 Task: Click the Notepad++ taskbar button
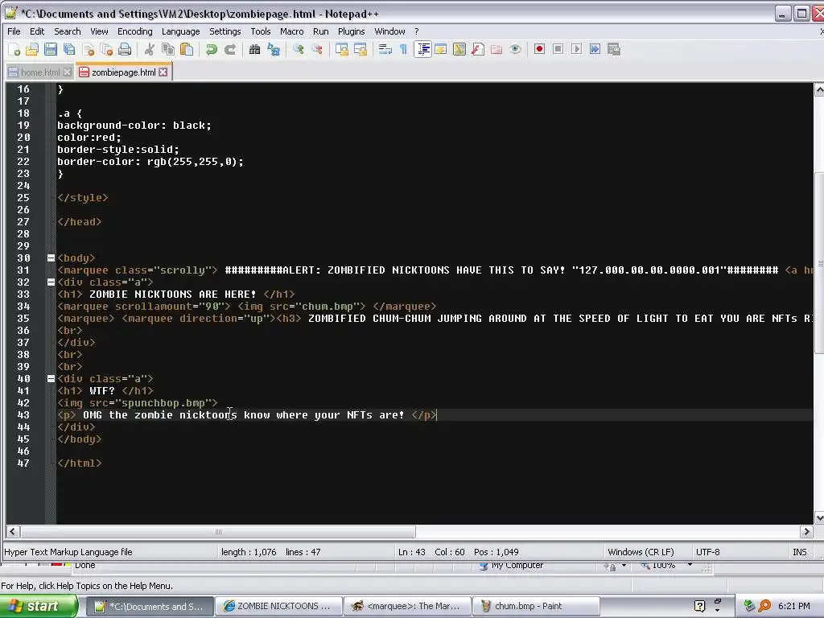150,606
